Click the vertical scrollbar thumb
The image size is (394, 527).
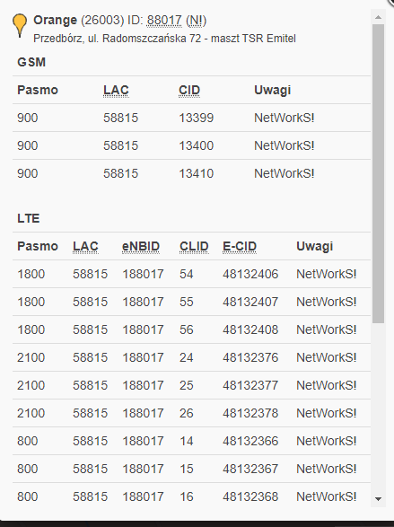point(378,173)
